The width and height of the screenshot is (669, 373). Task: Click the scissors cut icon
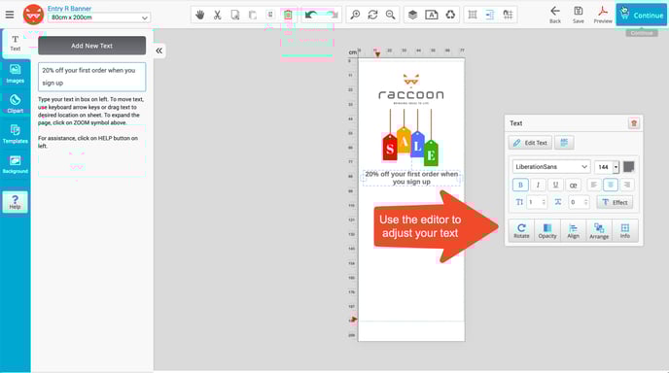218,15
